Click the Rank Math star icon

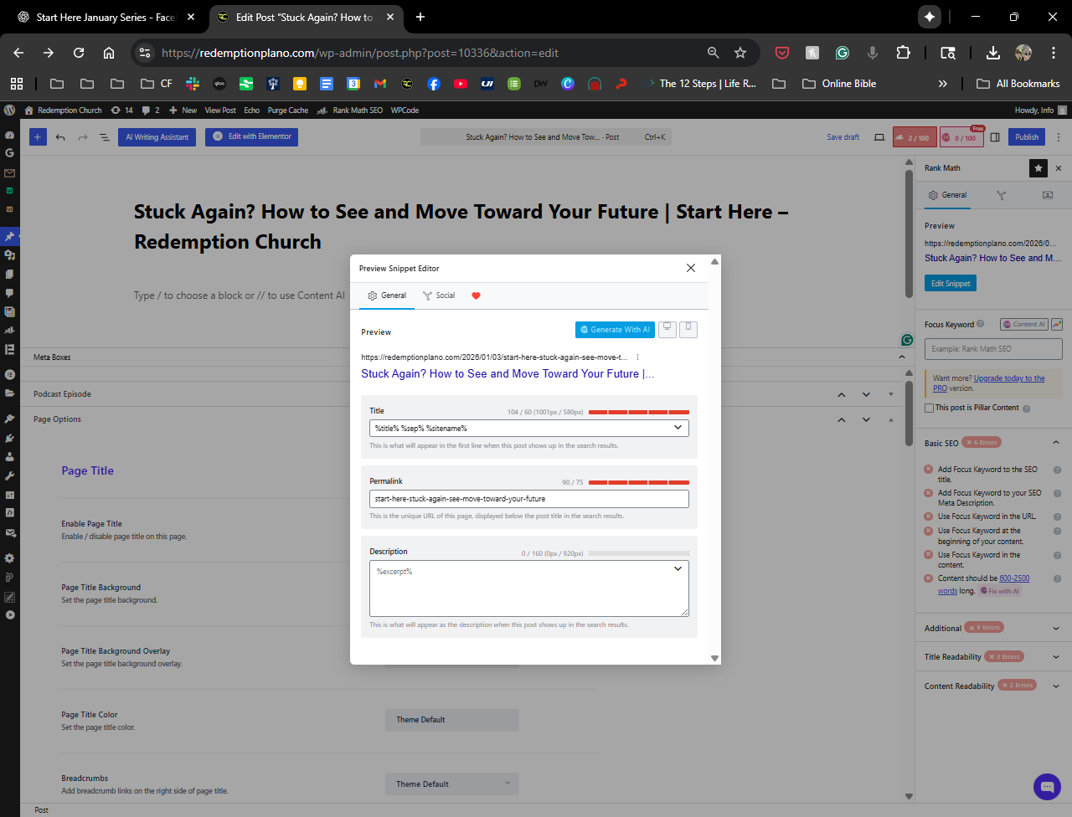(1038, 168)
